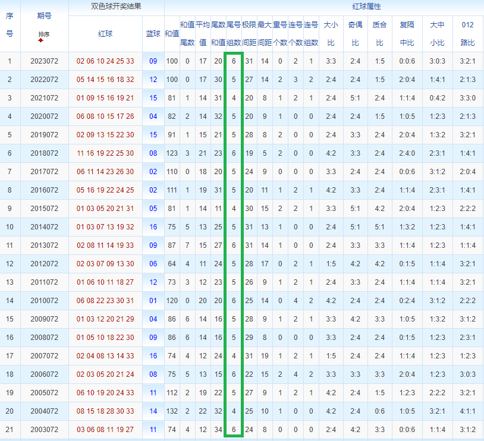Click blue ball 09 in row 1
Screen dimensions: 484x441
click(153, 61)
